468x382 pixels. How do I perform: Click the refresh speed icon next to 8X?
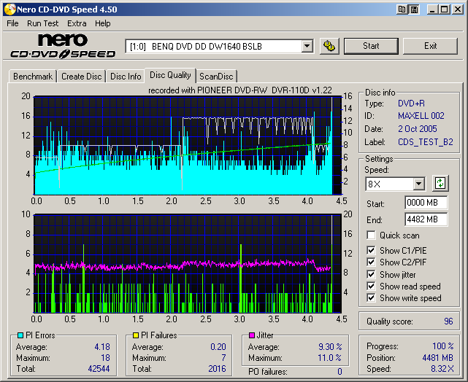pos(440,183)
